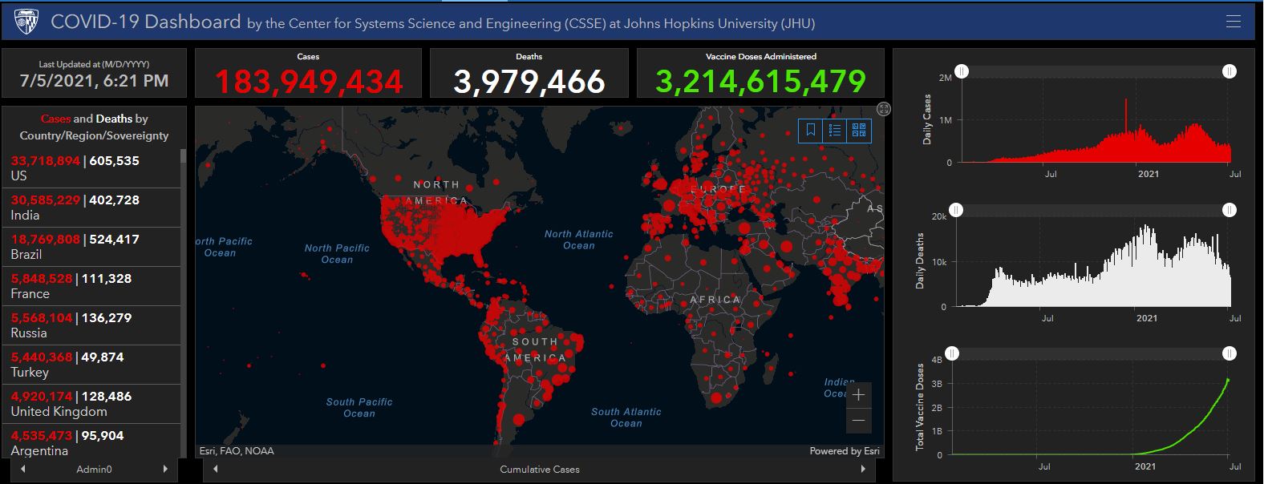The image size is (1264, 484).
Task: Click the Johns Hopkins shield logo
Action: coord(26,22)
